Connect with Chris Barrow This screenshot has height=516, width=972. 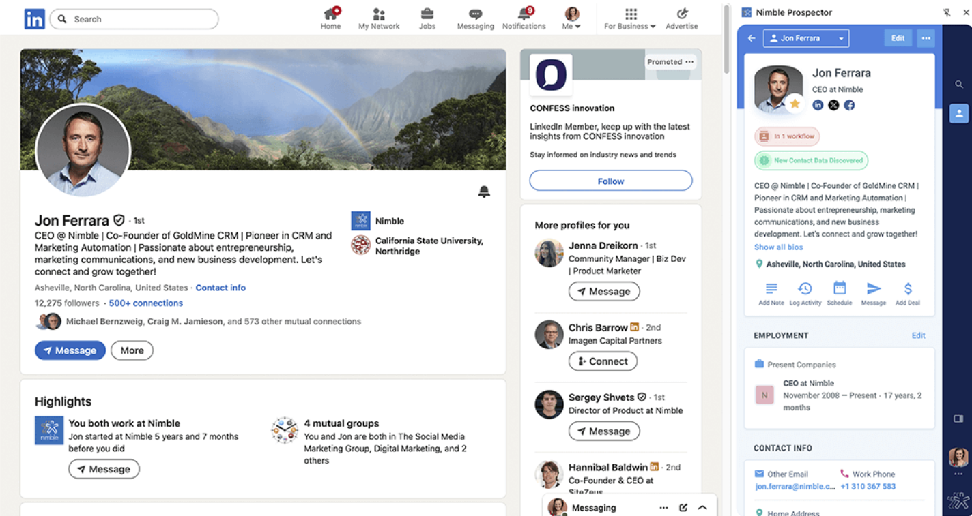(x=603, y=361)
